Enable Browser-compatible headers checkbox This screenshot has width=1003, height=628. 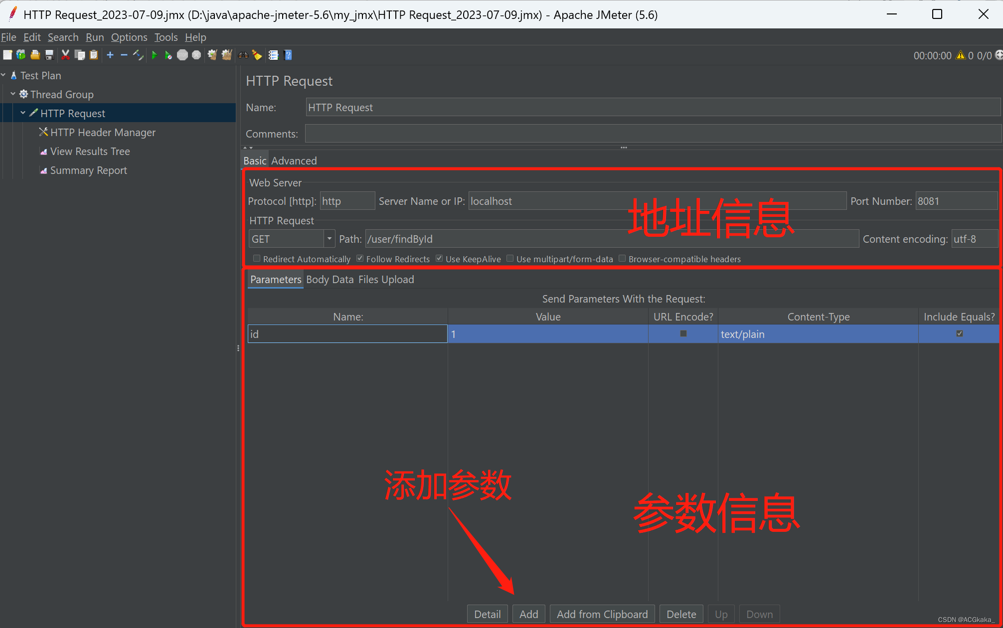[x=622, y=258]
